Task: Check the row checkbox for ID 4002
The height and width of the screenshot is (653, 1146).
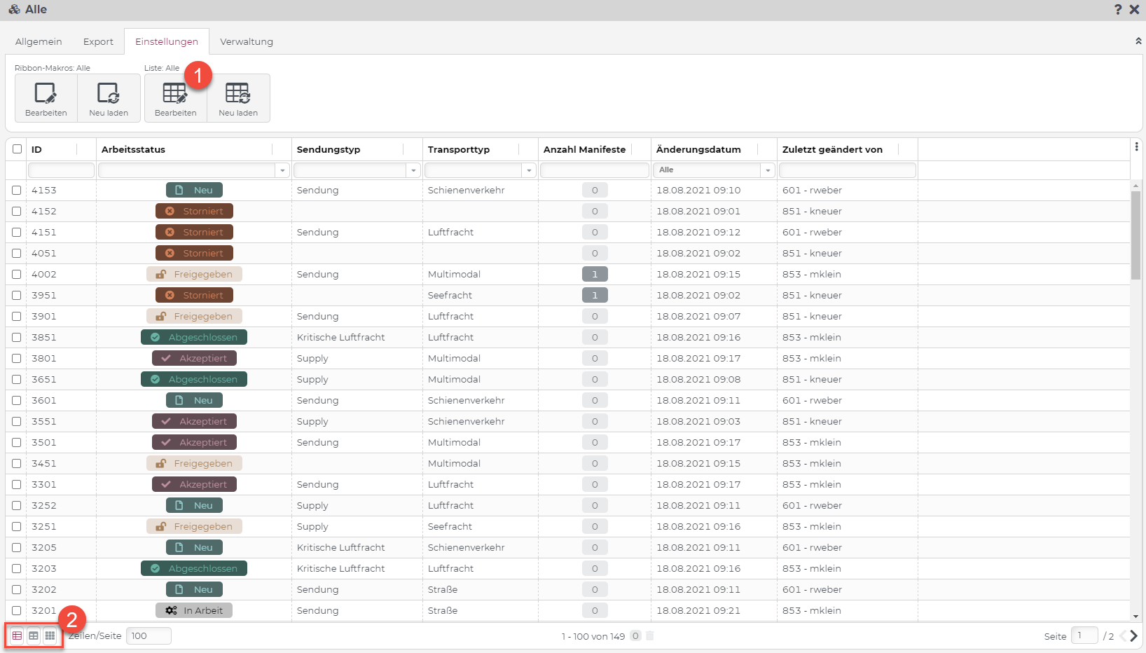Action: [16, 274]
